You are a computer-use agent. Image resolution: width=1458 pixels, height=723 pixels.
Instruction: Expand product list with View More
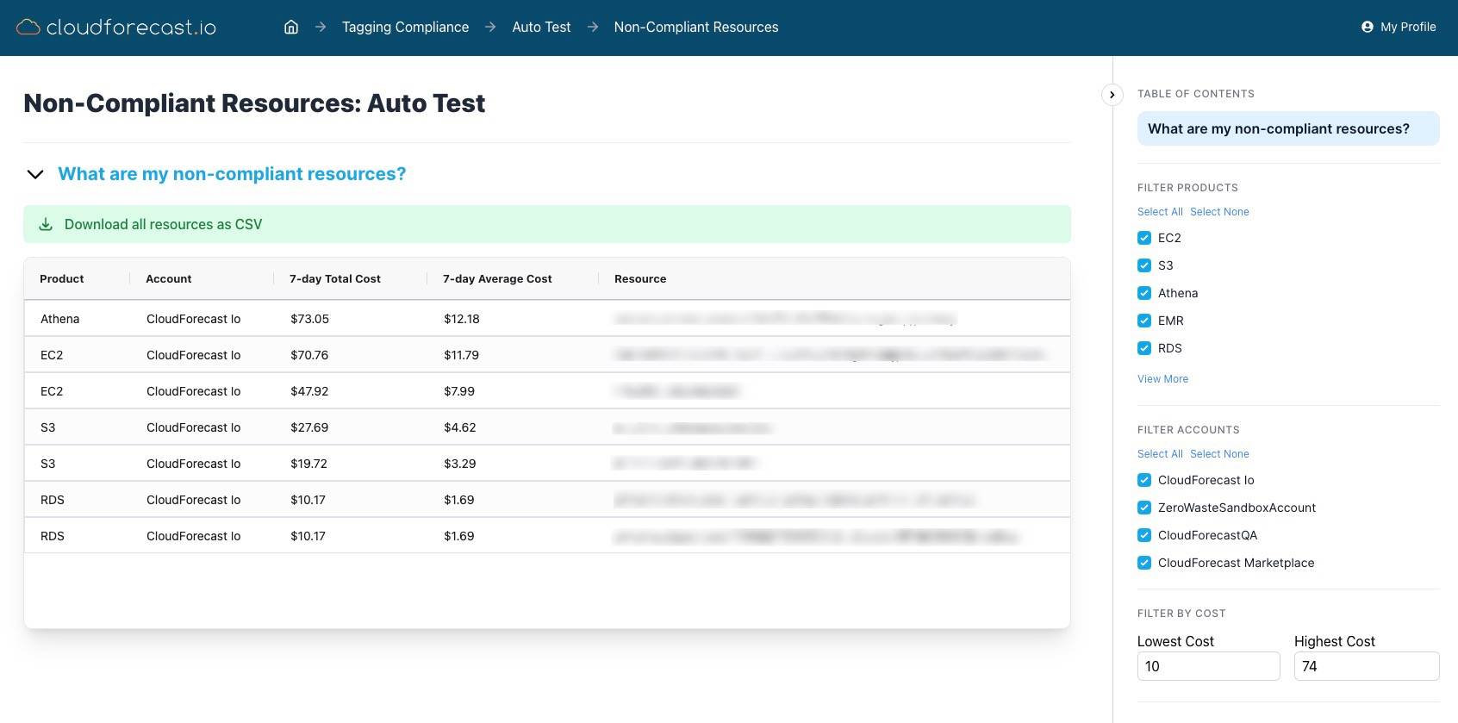(1162, 379)
